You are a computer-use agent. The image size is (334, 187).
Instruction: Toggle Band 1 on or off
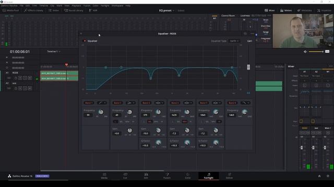pyautogui.click(x=89, y=103)
